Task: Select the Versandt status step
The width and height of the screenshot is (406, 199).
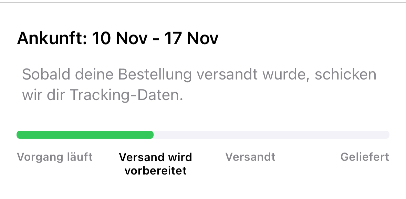Action: tap(250, 157)
